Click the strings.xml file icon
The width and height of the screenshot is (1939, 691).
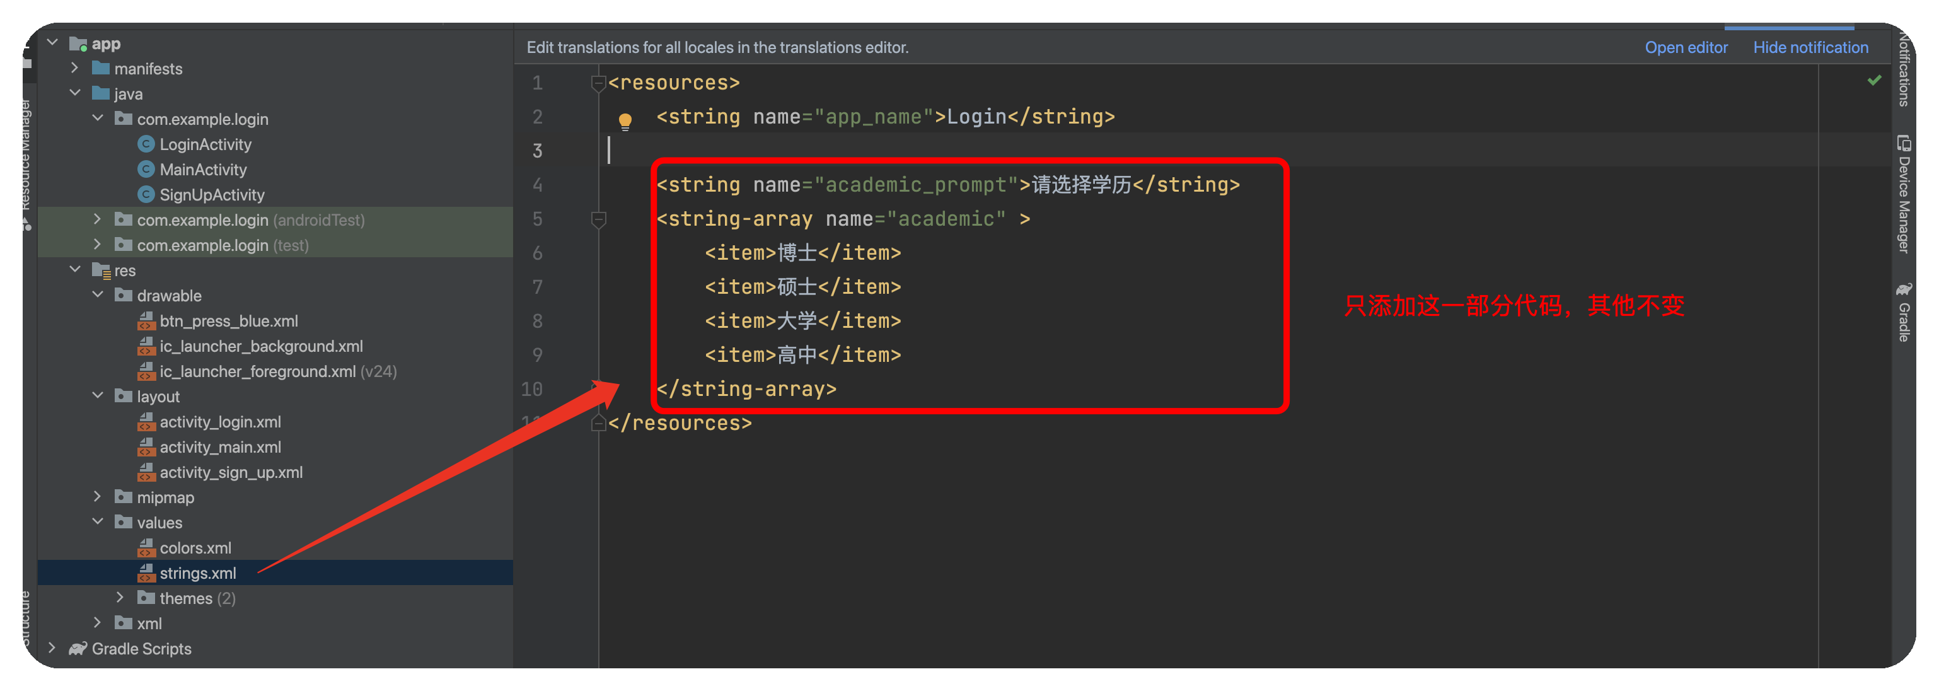[x=146, y=573]
